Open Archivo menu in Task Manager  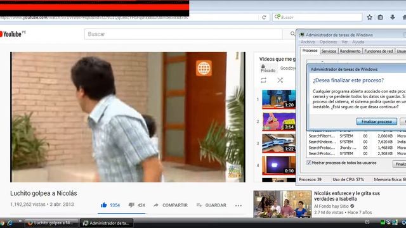point(308,42)
